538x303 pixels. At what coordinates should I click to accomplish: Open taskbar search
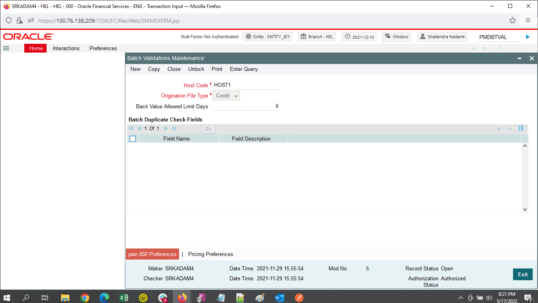26,297
